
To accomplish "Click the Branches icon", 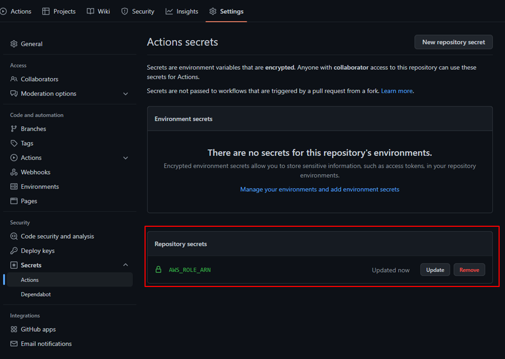I will click(x=13, y=128).
